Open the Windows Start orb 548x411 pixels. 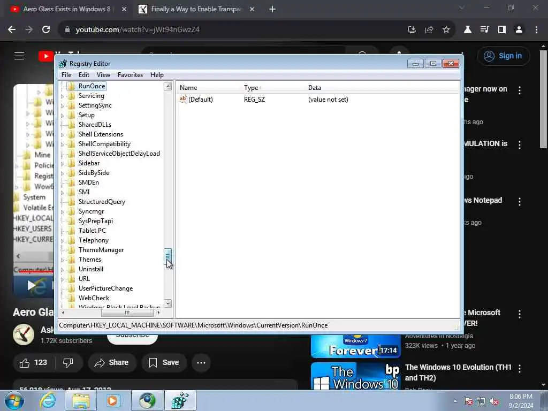[x=14, y=400]
